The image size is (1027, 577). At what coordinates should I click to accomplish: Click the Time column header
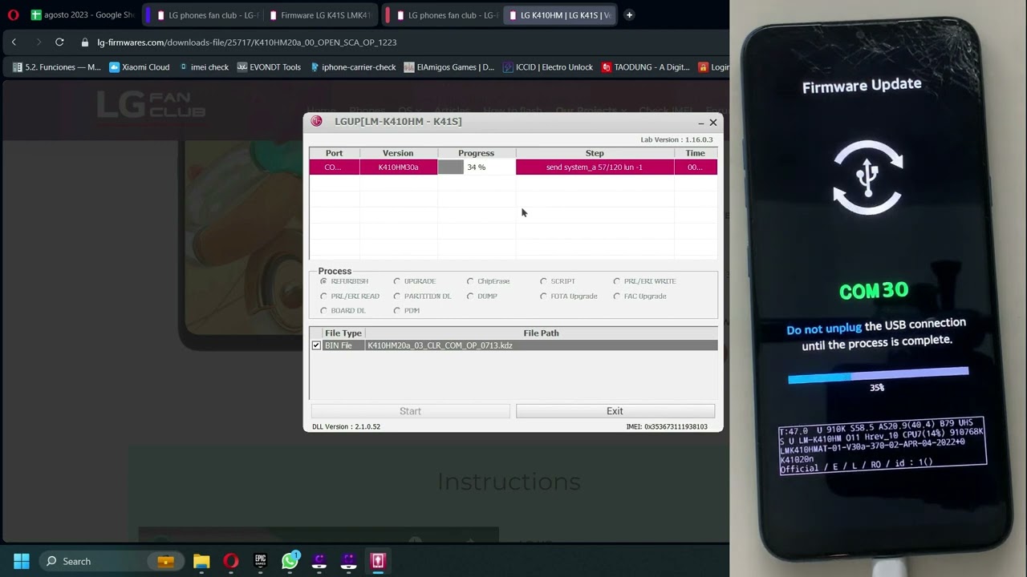[x=696, y=153]
